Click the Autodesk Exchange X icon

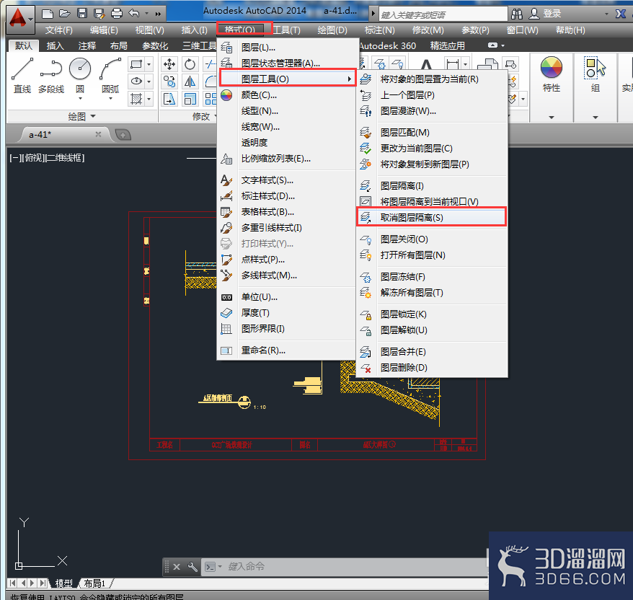coord(621,14)
